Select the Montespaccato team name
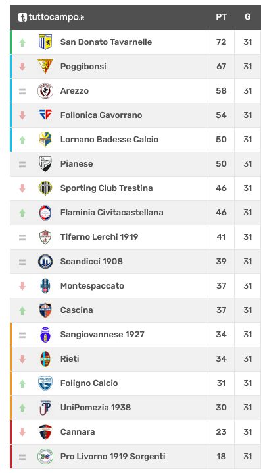The width and height of the screenshot is (261, 473). [92, 286]
